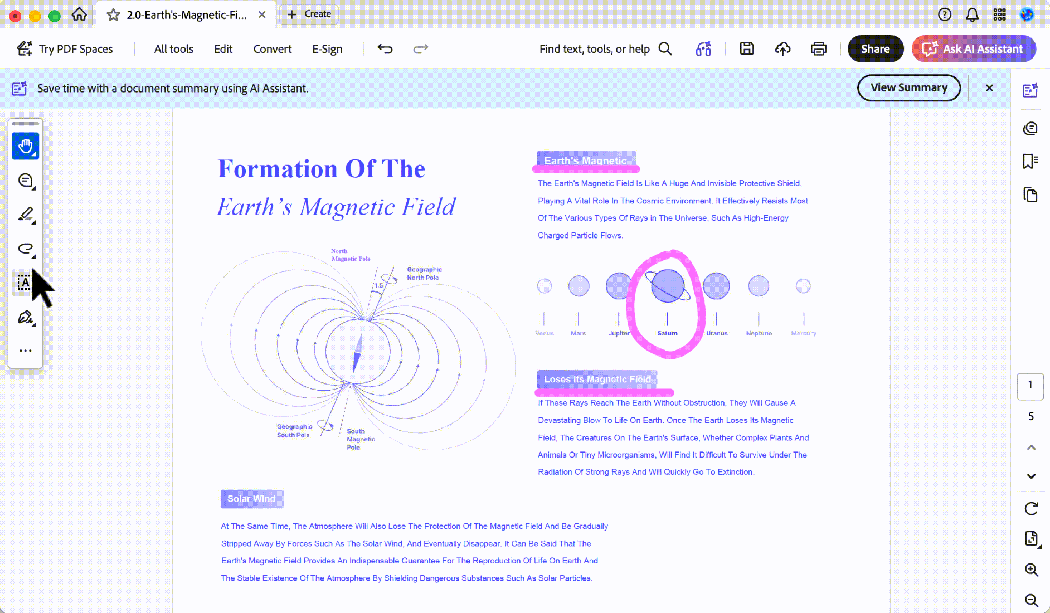Rotate the page view clockwise
1050x613 pixels.
pos(1031,508)
